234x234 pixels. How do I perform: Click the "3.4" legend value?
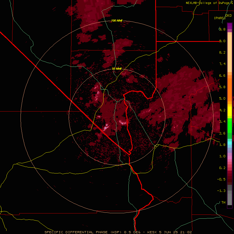coord(222,122)
